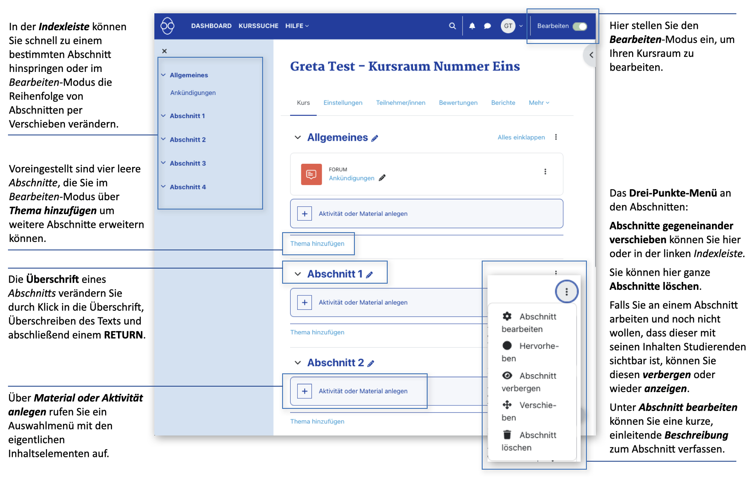
Task: Open the Mehr tab dropdown
Action: (x=539, y=103)
